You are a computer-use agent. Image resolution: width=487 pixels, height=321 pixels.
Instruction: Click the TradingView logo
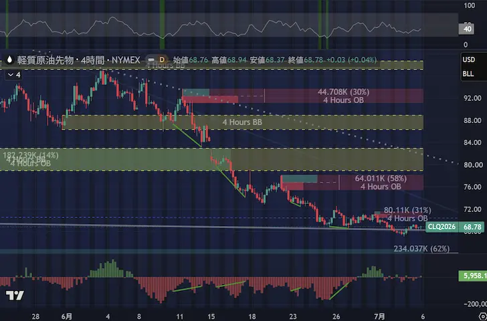click(x=15, y=295)
